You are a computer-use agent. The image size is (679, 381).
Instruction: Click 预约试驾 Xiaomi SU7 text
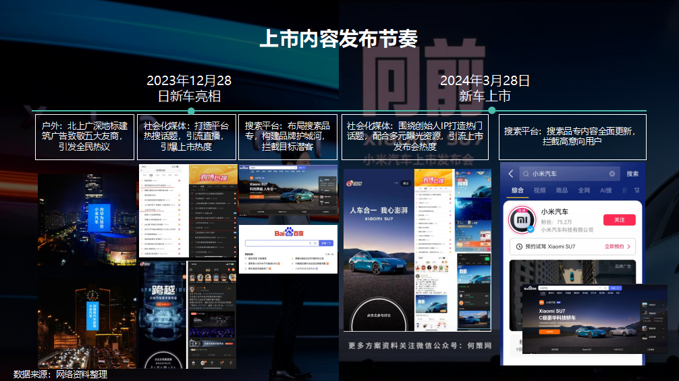click(550, 247)
